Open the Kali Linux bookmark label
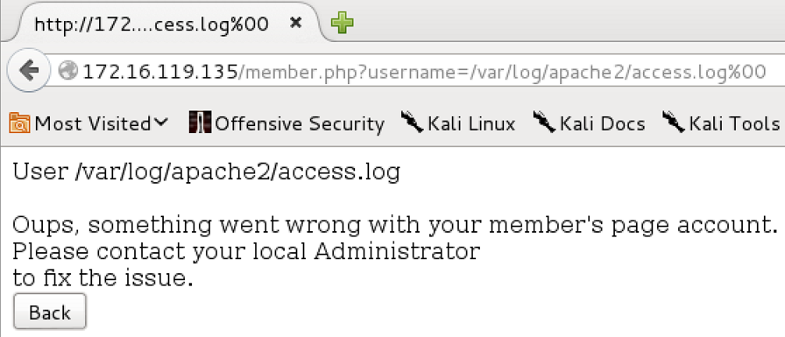This screenshot has width=785, height=337. click(471, 123)
